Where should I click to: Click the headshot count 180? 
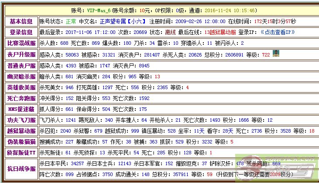pos(127,43)
